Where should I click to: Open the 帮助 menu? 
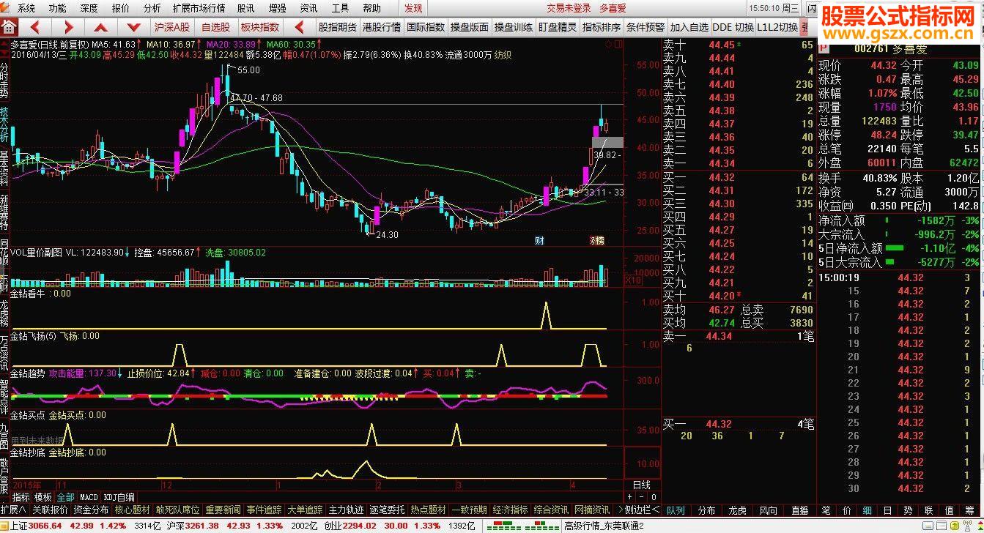tap(371, 8)
